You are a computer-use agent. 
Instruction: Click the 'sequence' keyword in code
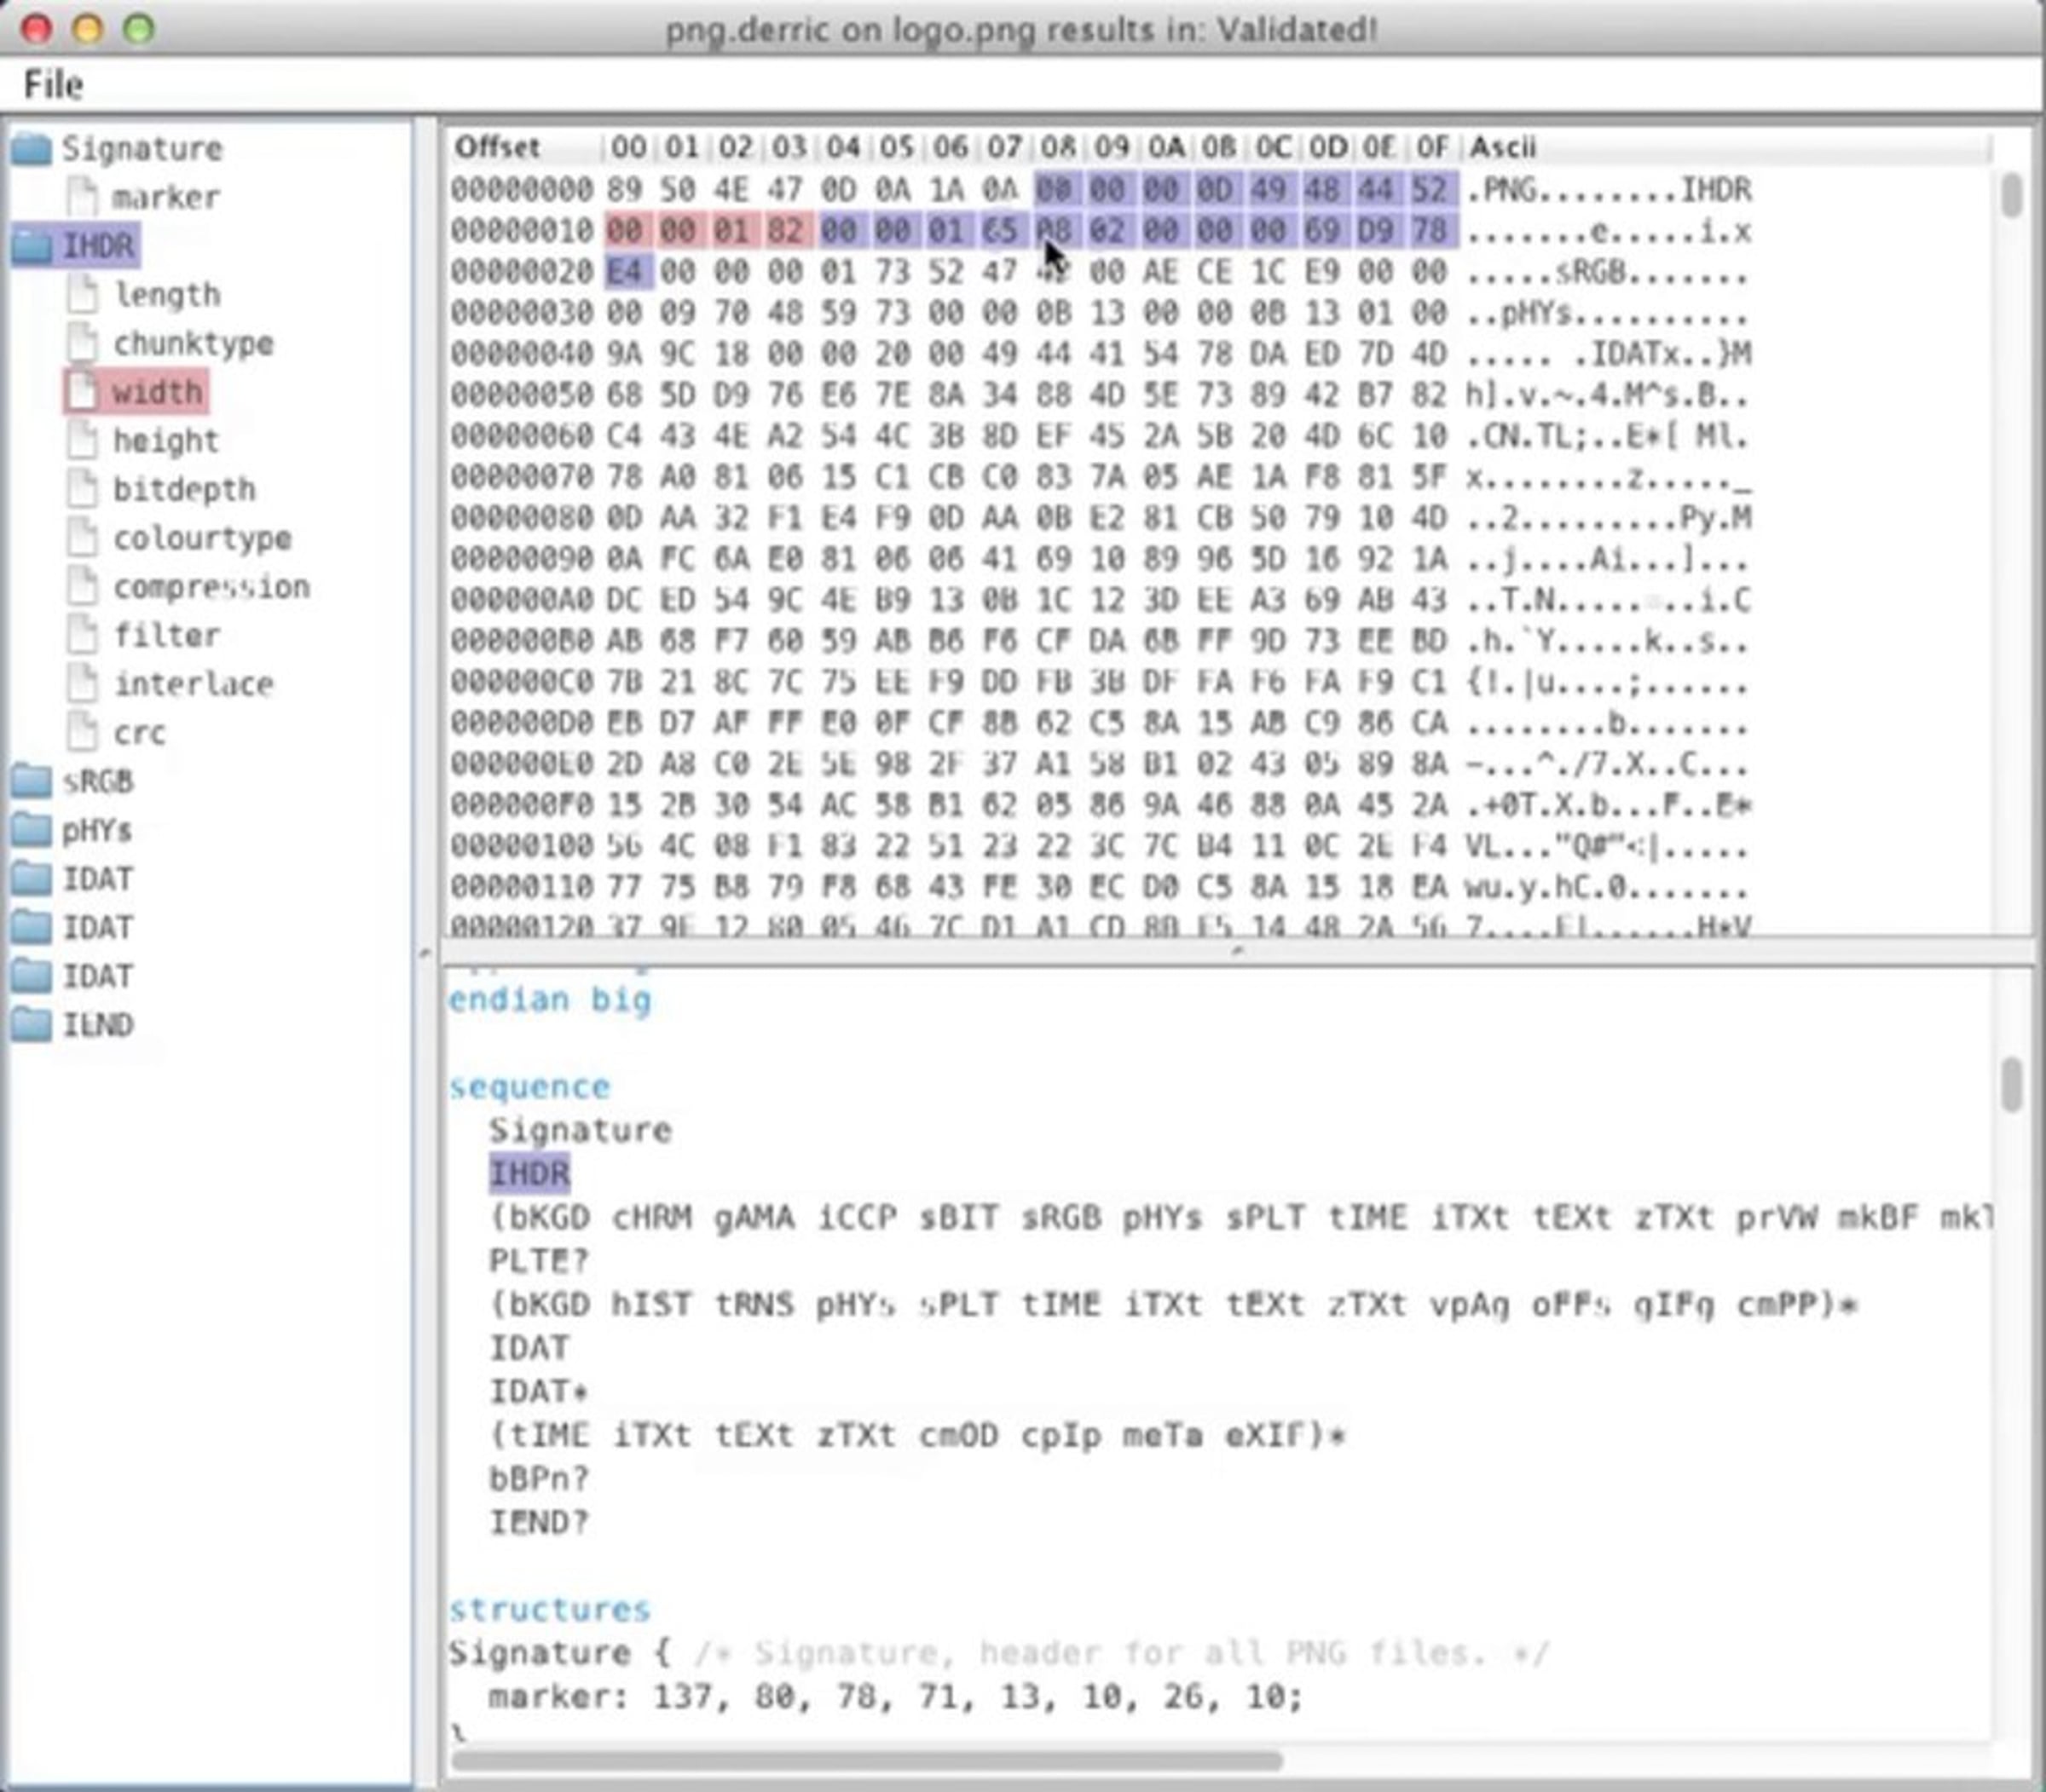[529, 1087]
